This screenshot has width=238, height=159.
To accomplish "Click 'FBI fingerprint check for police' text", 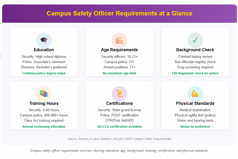I will pyautogui.click(x=195, y=73).
